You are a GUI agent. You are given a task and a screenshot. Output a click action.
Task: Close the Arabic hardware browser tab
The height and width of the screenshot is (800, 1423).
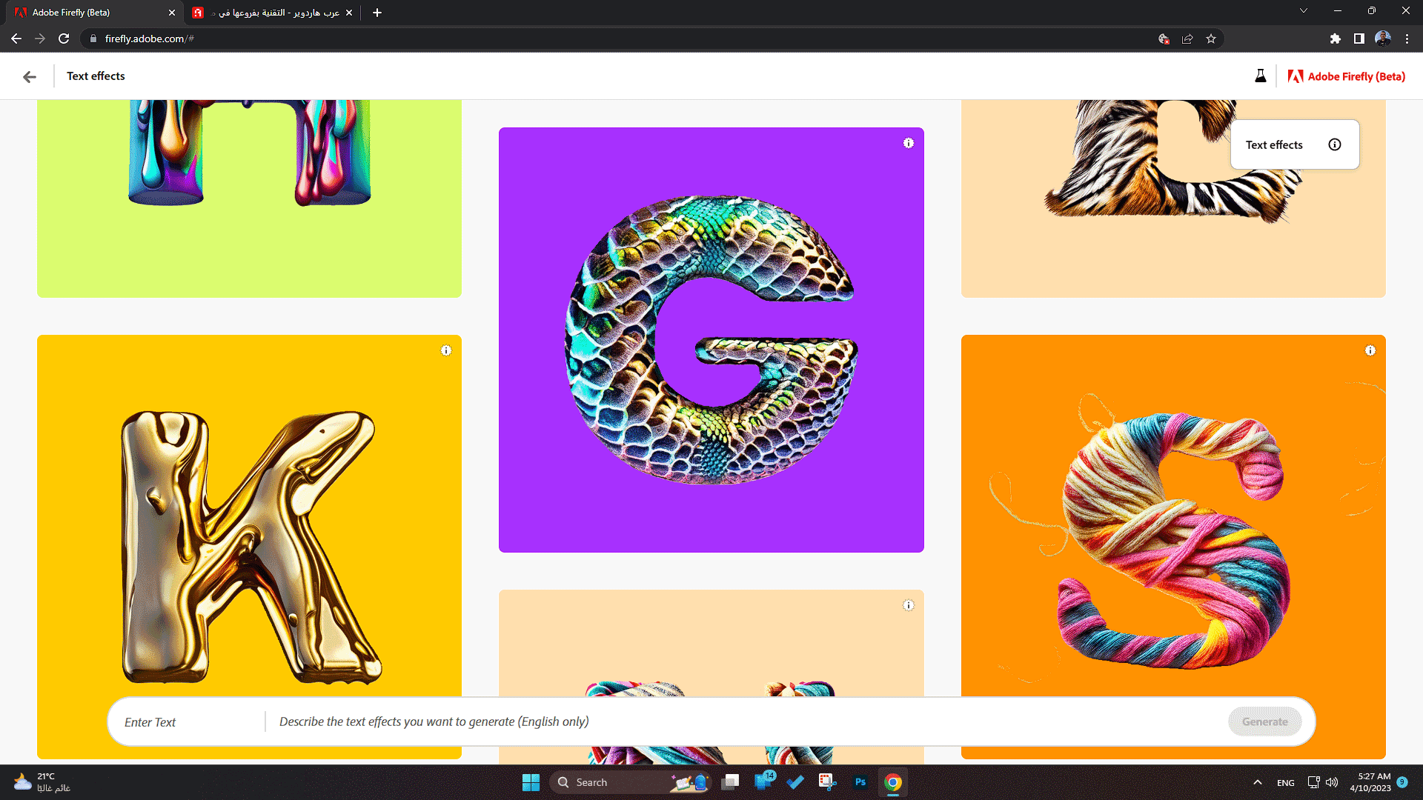point(349,13)
